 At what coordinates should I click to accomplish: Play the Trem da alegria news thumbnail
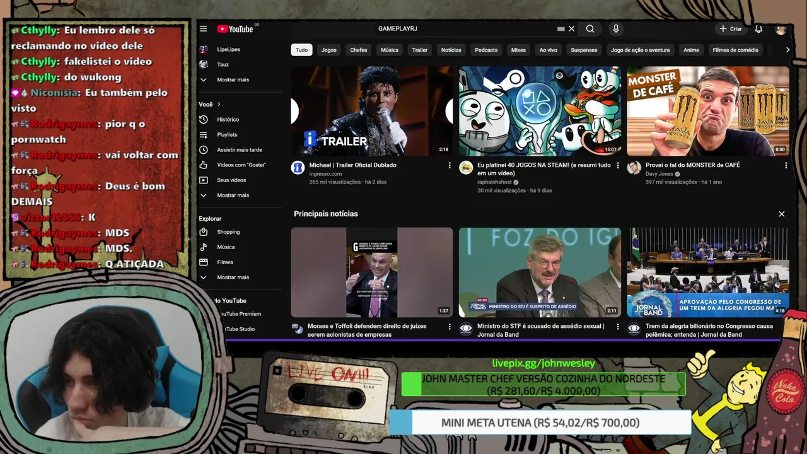708,272
